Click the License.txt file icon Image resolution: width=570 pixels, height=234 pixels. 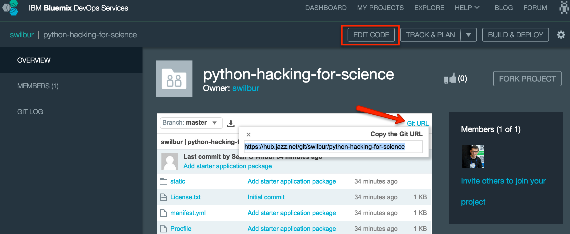point(164,197)
